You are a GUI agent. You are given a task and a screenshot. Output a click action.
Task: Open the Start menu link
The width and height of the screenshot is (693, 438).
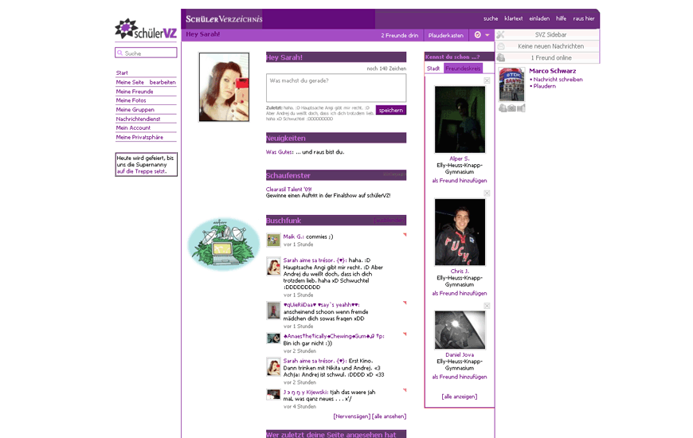click(x=122, y=73)
